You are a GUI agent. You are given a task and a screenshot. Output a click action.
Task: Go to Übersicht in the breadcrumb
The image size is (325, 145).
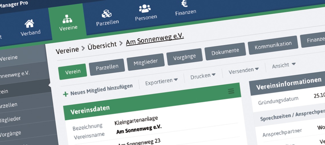click(102, 45)
